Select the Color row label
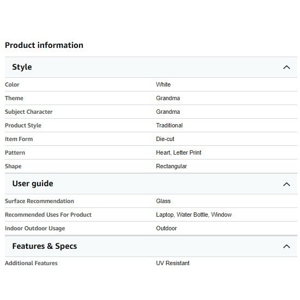The image size is (300, 300). click(x=12, y=84)
